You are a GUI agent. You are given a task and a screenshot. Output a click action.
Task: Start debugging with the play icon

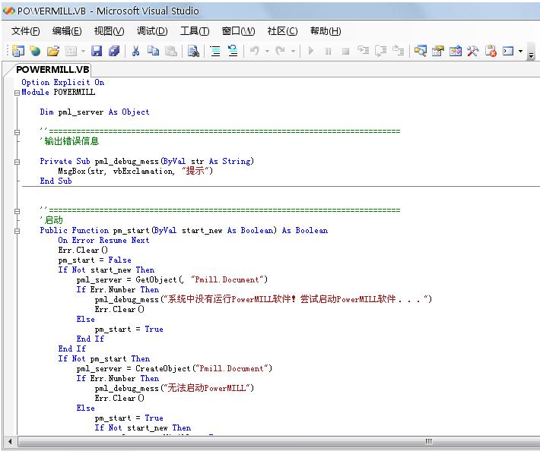point(311,51)
